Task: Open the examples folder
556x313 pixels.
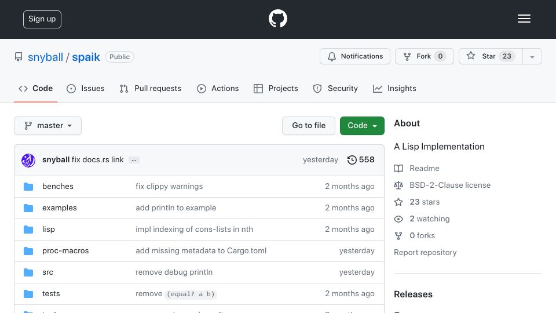Action: click(60, 208)
